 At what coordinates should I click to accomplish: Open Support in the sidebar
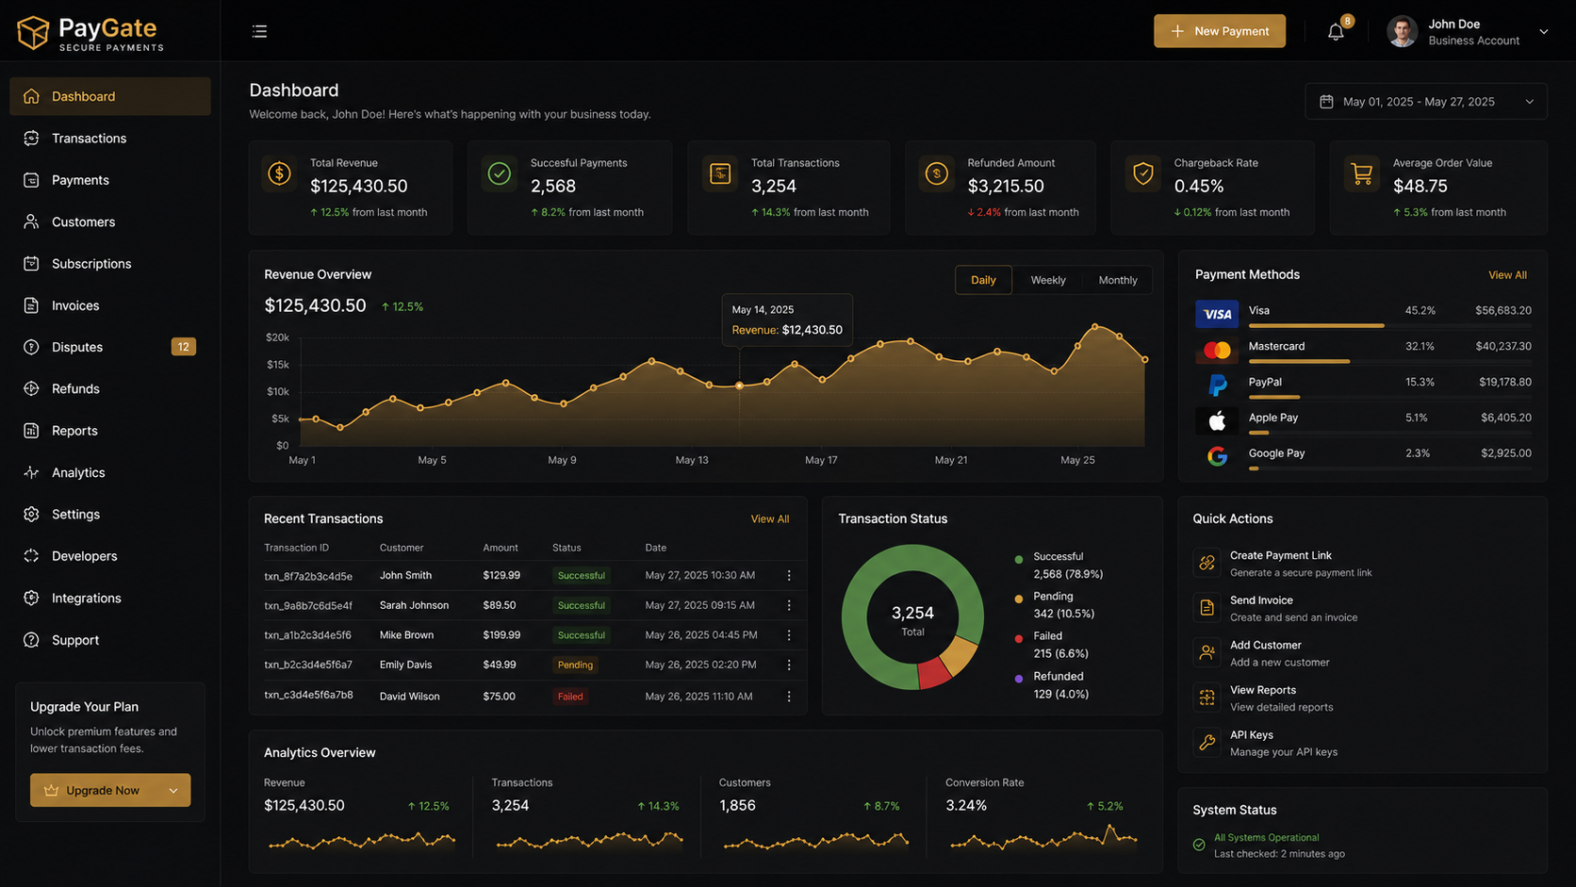pyautogui.click(x=110, y=640)
